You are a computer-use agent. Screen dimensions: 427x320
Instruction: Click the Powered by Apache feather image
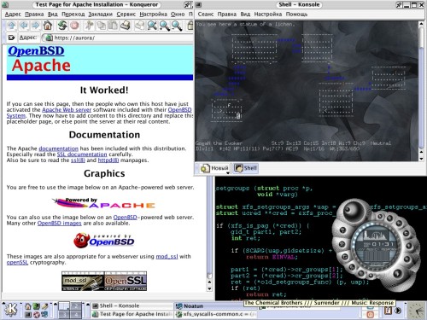(x=103, y=203)
